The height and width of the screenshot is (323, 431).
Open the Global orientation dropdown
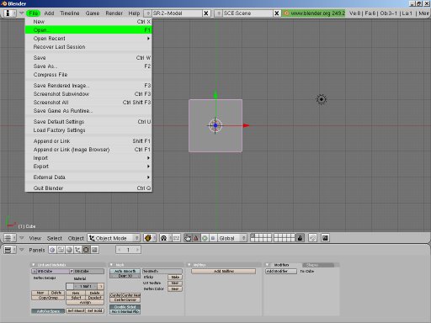(x=232, y=238)
